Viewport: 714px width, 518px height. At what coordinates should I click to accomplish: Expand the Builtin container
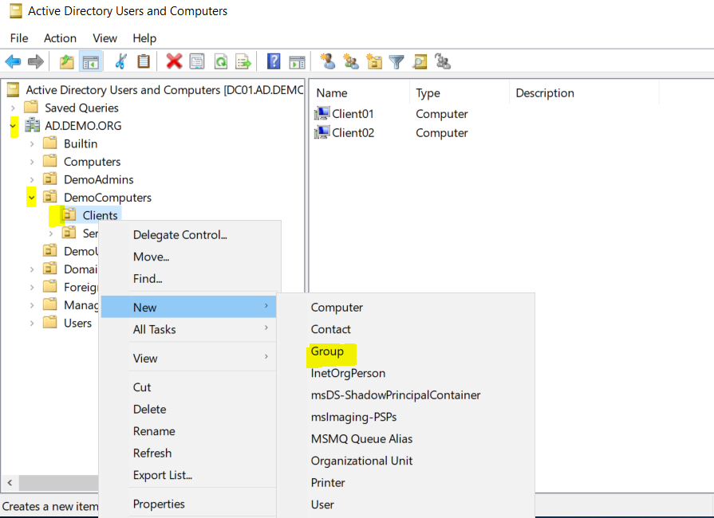point(32,143)
